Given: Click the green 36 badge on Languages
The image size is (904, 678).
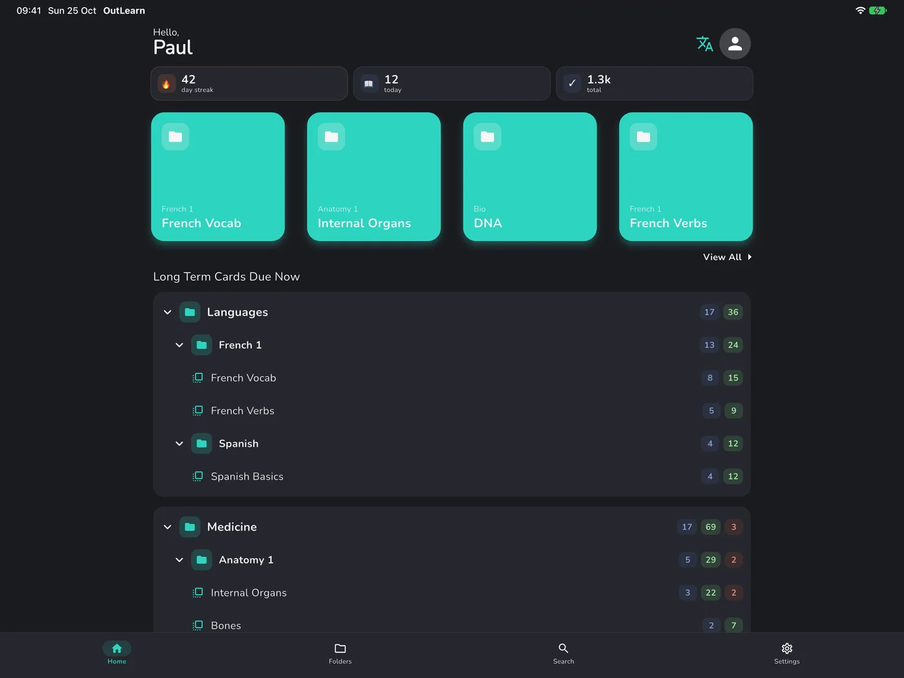Looking at the screenshot, I should [x=733, y=312].
